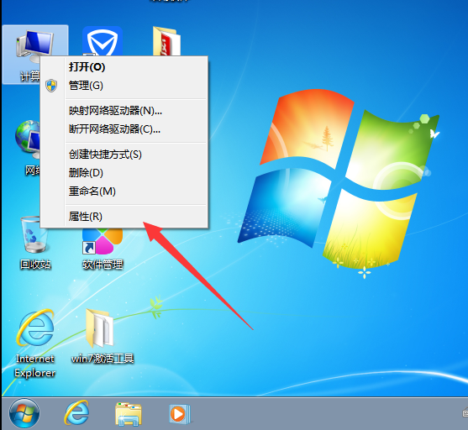
Task: Select 断开网络驱动器(C)... menu entry
Action: pyautogui.click(x=124, y=129)
